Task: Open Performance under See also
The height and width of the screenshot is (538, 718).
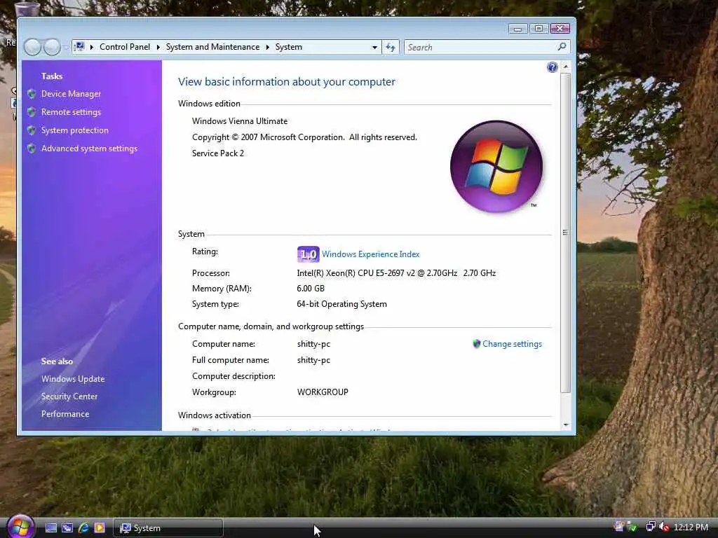Action: coord(65,413)
